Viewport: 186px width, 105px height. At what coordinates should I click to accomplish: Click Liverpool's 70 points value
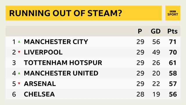tap(173, 52)
